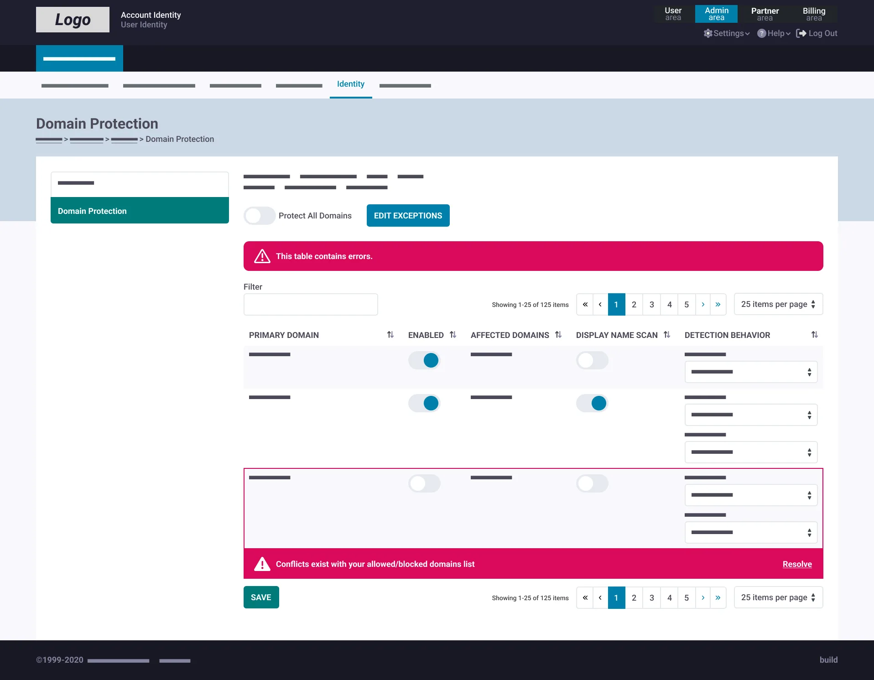Click the Log Out icon
The height and width of the screenshot is (680, 874).
point(801,33)
